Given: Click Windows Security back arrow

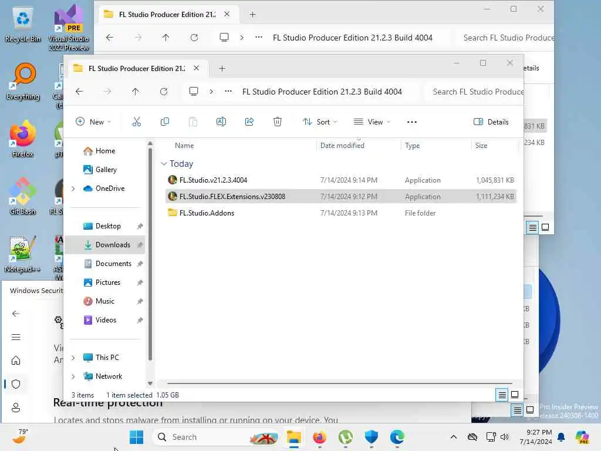Looking at the screenshot, I should coord(16,314).
